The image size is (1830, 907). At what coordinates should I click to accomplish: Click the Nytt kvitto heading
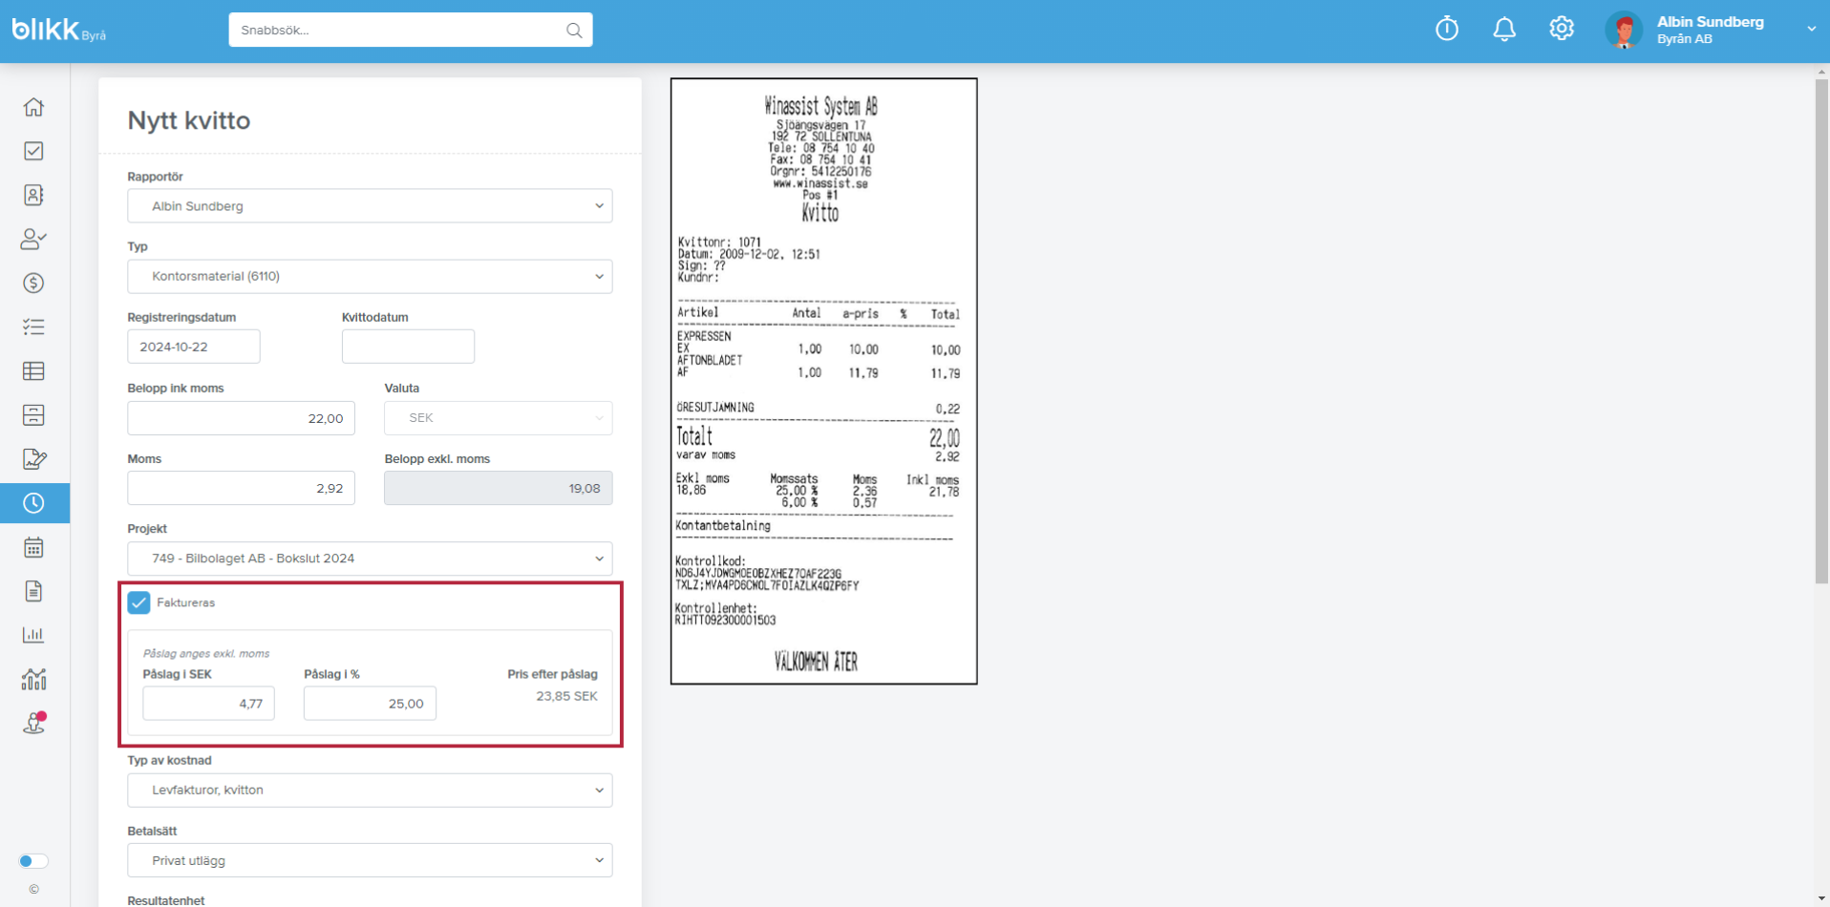pyautogui.click(x=189, y=120)
